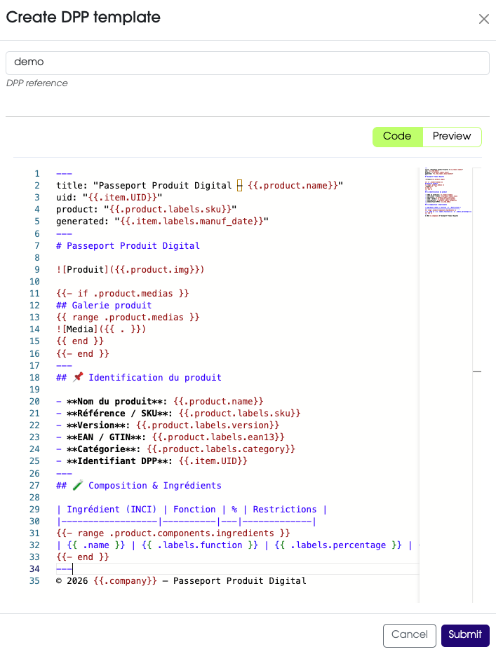Click line number 35 in the gutter
The width and height of the screenshot is (496, 654).
click(x=34, y=581)
